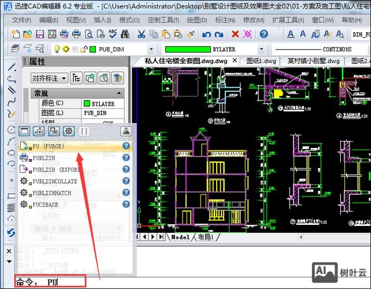
Task: Switch to the 图纸1.dwg tab
Action: 261,61
